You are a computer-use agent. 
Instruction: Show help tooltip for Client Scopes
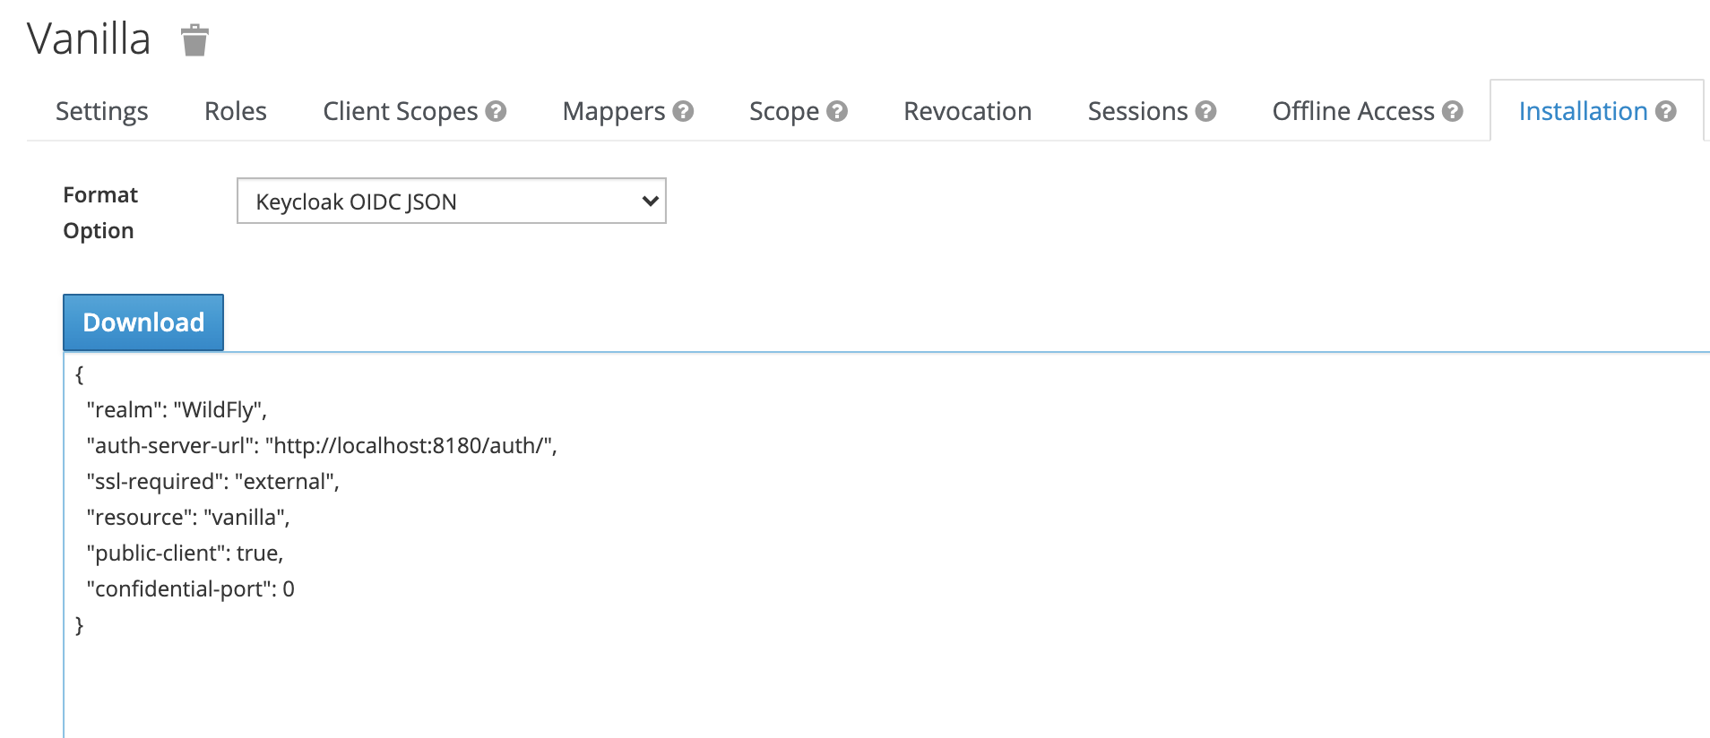click(x=496, y=111)
